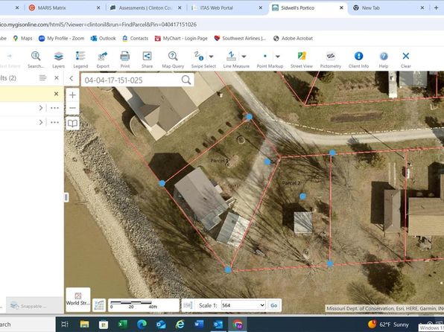Click the browser address bar URL
Screen dimensions: 444x332
(x=98, y=25)
